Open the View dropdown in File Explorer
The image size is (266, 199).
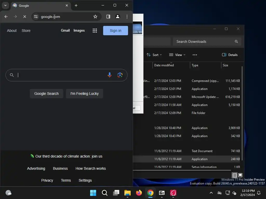tap(177, 55)
